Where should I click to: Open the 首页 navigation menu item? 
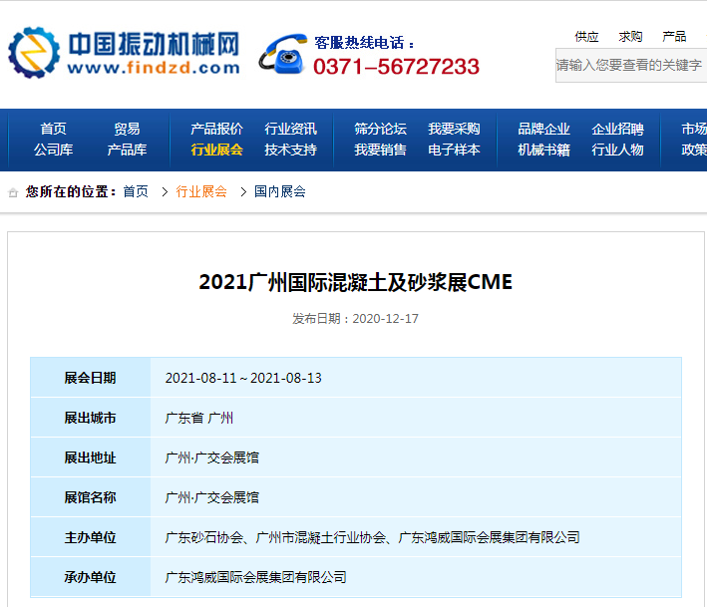53,129
